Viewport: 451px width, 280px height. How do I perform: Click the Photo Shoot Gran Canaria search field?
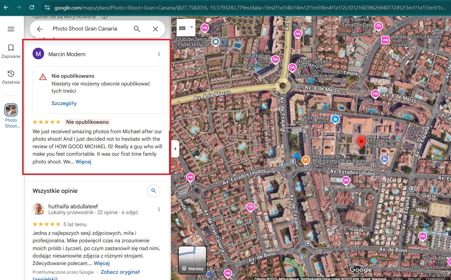(x=85, y=29)
